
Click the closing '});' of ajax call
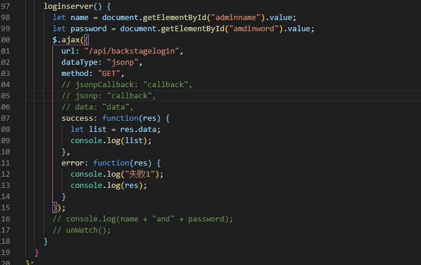coord(59,208)
